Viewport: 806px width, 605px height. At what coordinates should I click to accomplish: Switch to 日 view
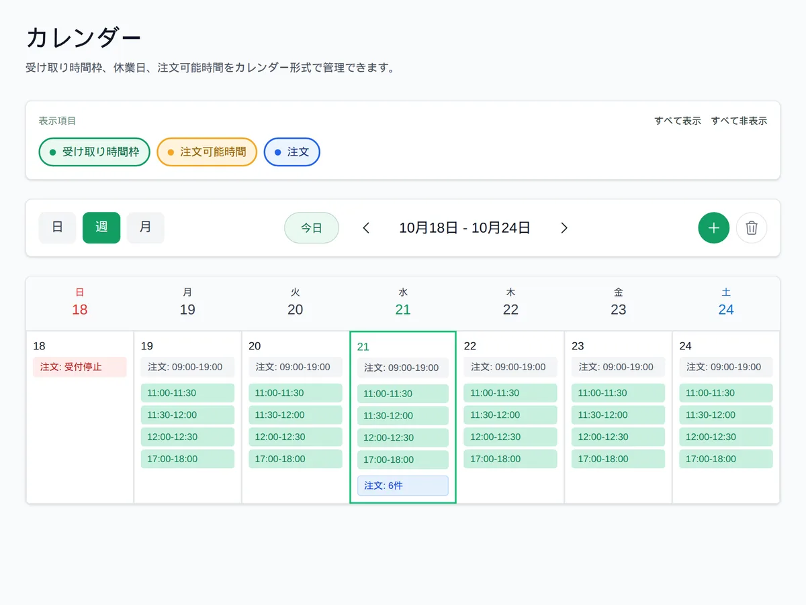(x=58, y=227)
